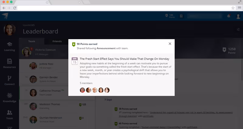The image size is (243, 129).
Task: Click the header search field
Action: [204, 16]
